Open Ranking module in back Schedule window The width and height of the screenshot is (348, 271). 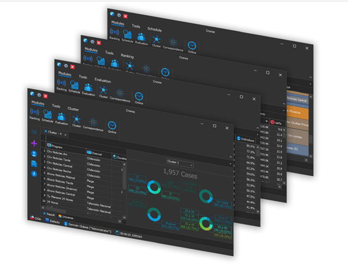[x=115, y=34]
